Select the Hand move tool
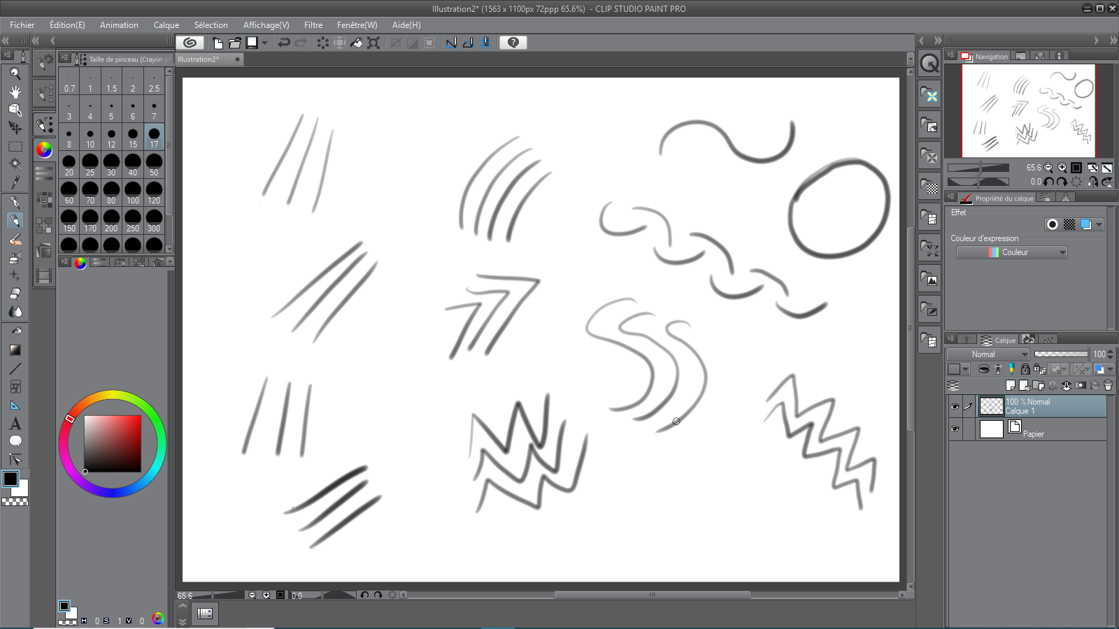 15,92
